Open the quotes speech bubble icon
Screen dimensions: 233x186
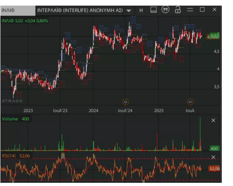pos(165,10)
